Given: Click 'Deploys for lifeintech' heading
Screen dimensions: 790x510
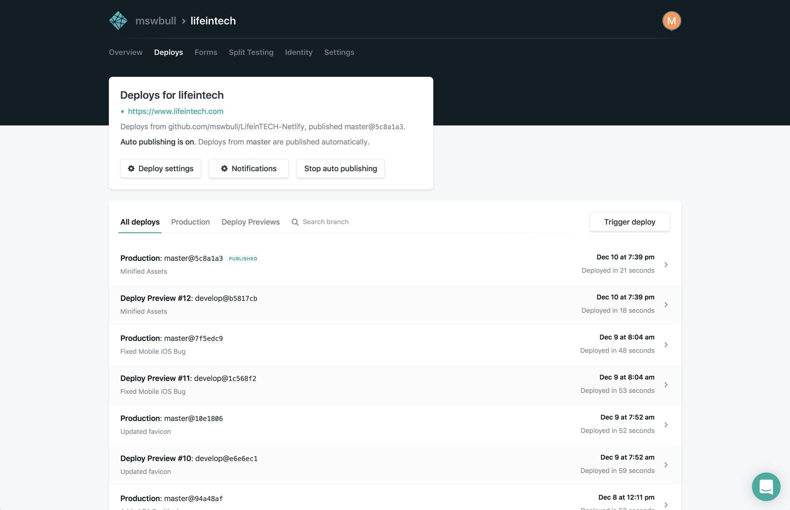Looking at the screenshot, I should (172, 95).
